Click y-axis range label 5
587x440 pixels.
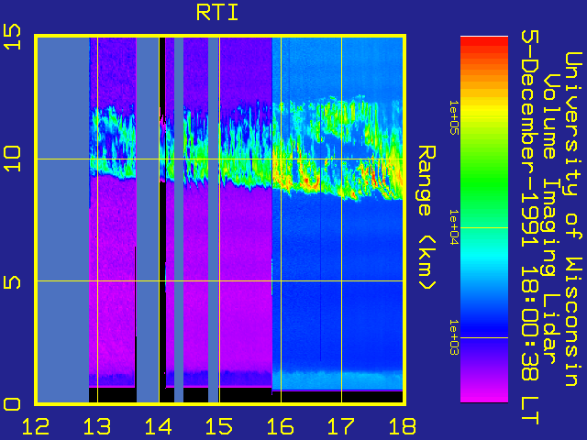coord(12,281)
